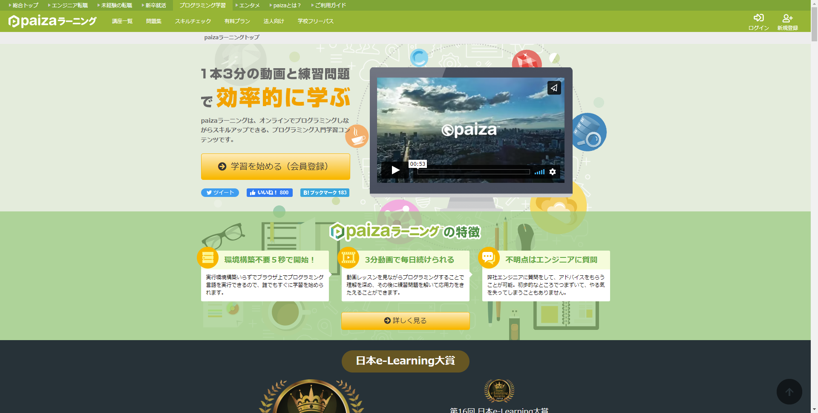Click the 詳しく見る button
Image resolution: width=818 pixels, height=413 pixels.
[405, 321]
